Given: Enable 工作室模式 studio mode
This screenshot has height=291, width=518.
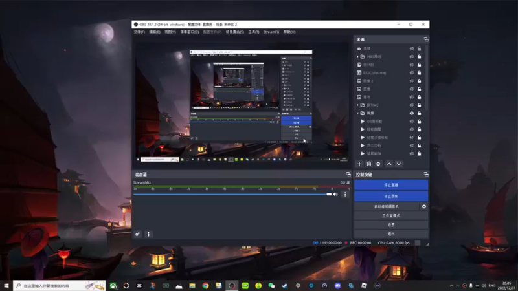Looking at the screenshot, I should coord(391,216).
